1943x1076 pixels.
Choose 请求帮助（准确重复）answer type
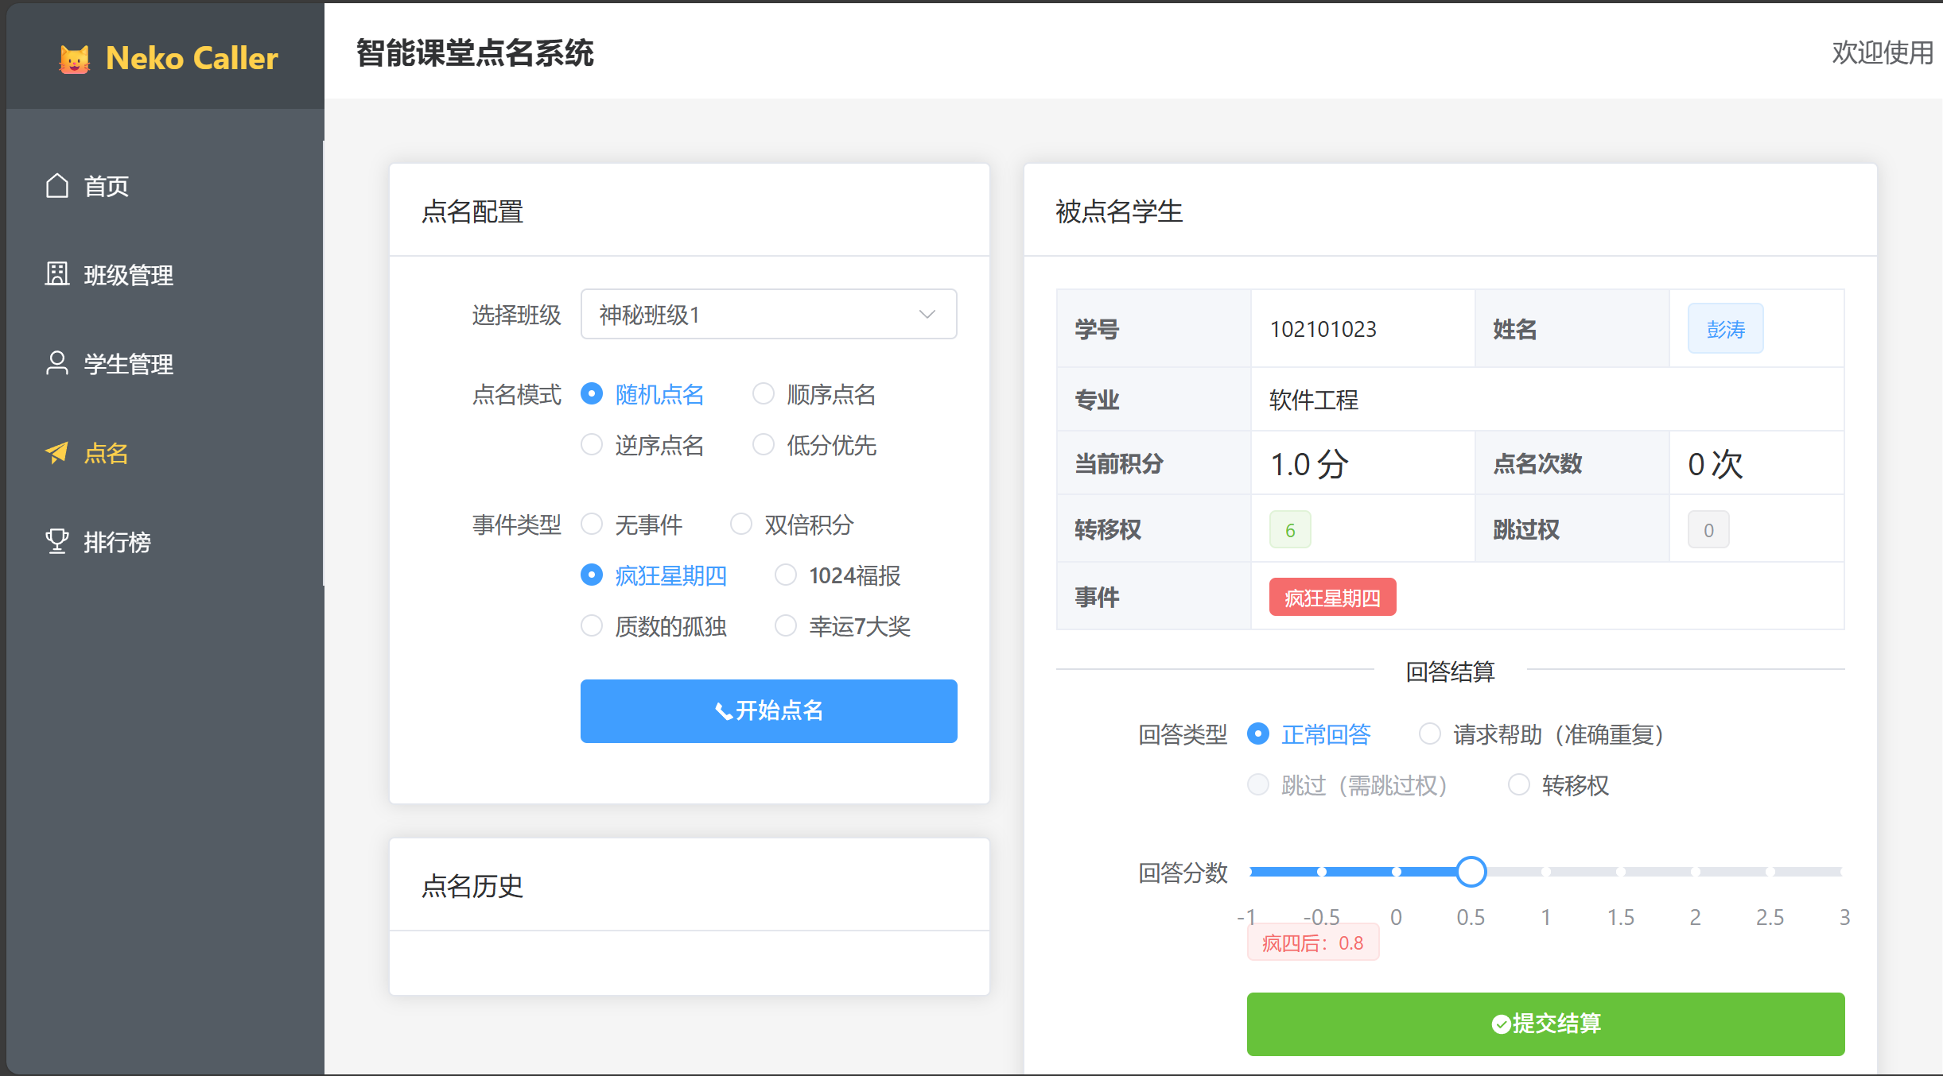(1429, 733)
